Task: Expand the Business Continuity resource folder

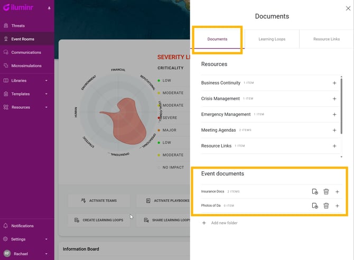Action: [x=334, y=83]
